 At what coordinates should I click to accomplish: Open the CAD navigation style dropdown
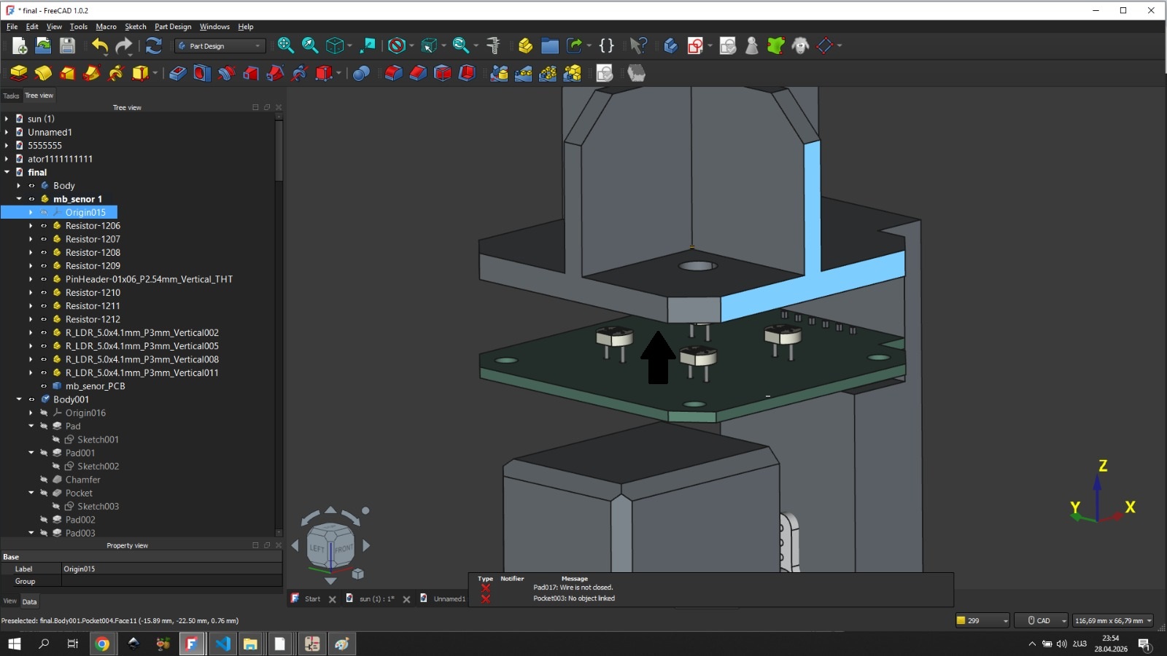point(1041,621)
